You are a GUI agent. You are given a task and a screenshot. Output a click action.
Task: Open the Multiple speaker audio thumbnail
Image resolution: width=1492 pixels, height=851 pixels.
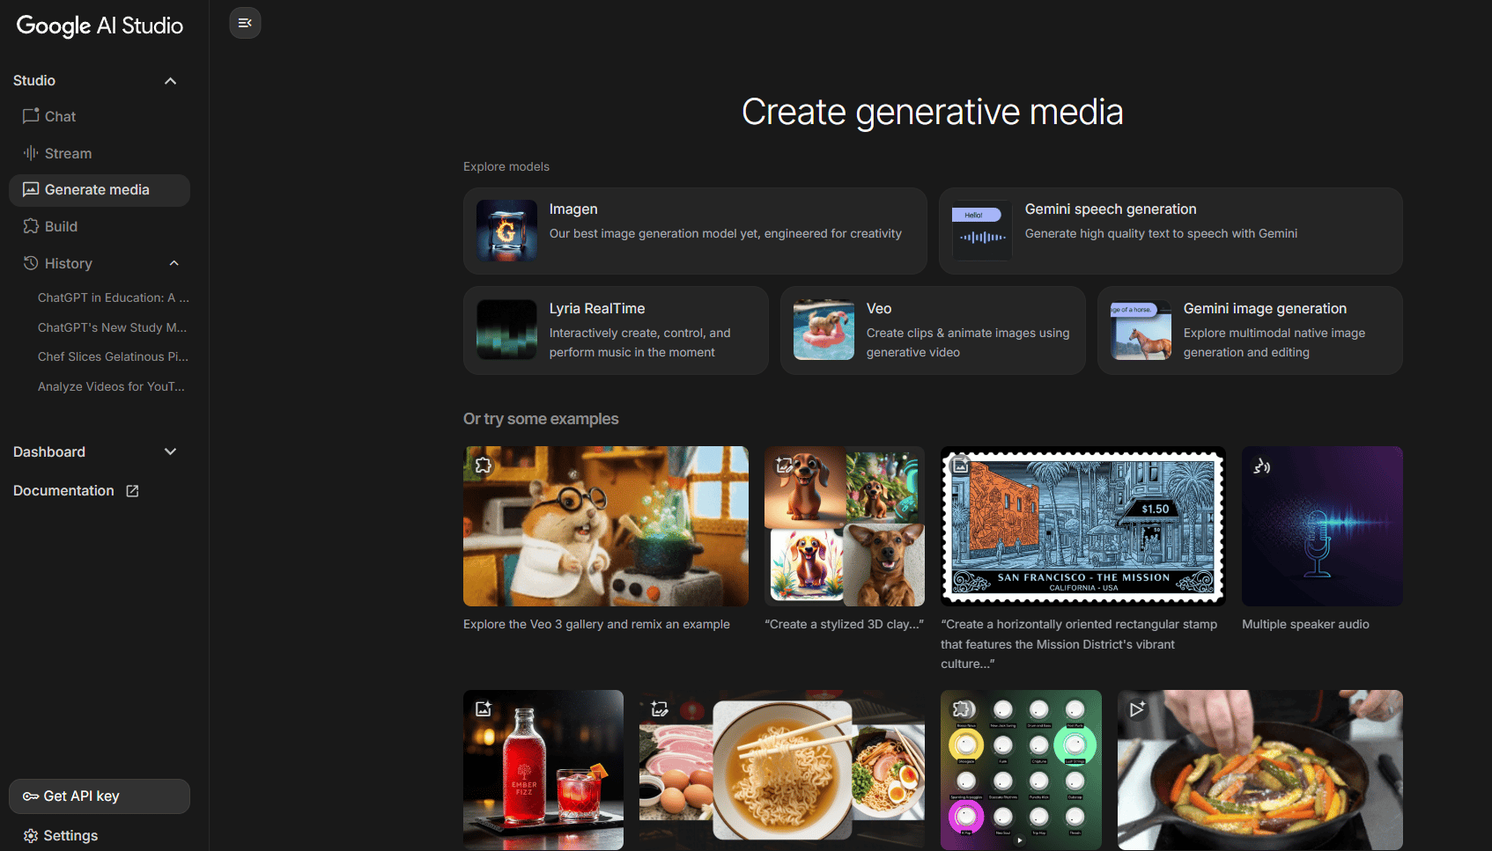(1322, 526)
